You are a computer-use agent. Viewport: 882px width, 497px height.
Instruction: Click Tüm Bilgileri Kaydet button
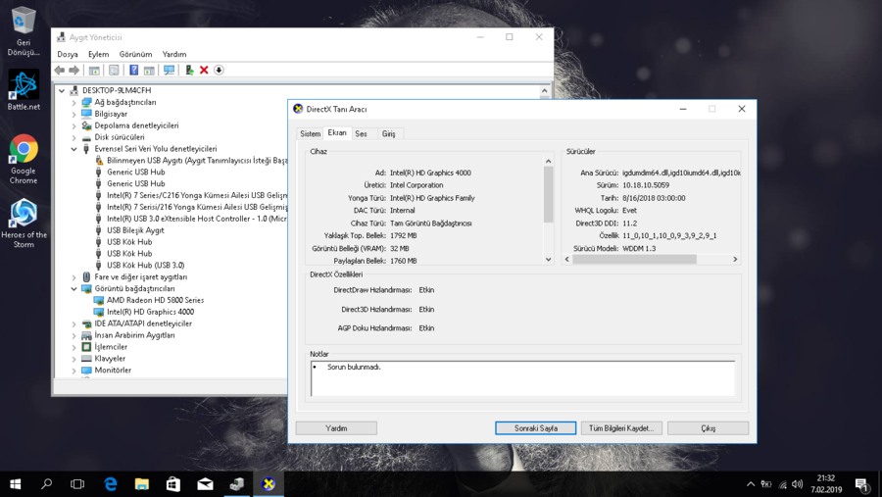(x=621, y=428)
